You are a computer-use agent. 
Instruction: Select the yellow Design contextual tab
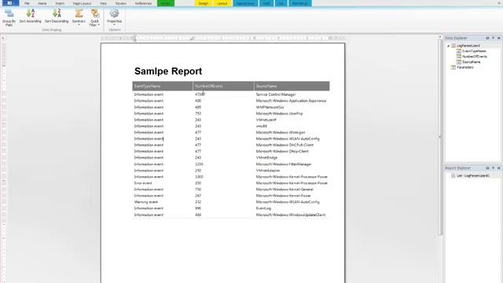coord(203,3)
